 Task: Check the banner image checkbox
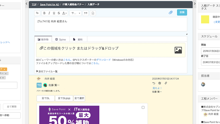(x=143, y=107)
